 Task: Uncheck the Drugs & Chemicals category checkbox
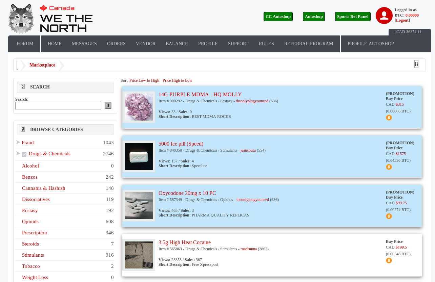(x=24, y=154)
